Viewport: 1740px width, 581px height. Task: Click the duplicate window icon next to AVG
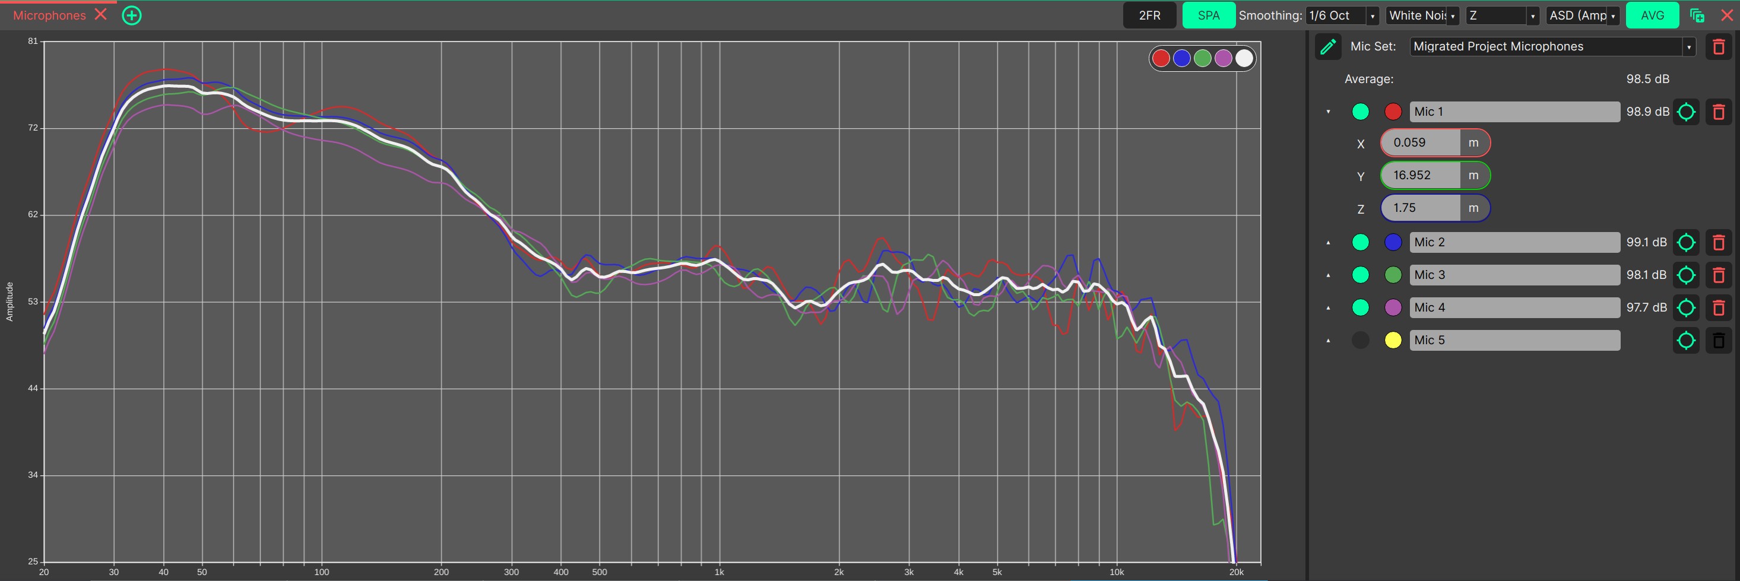[x=1696, y=15]
